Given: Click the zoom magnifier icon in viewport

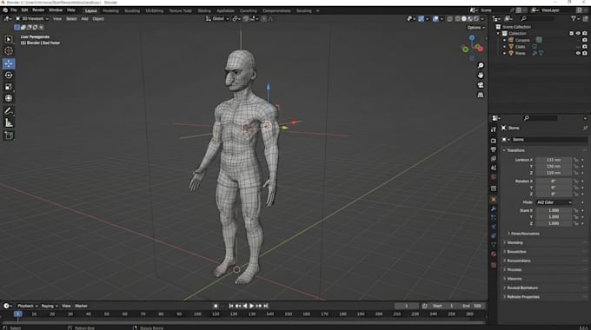Looking at the screenshot, I should (x=481, y=65).
